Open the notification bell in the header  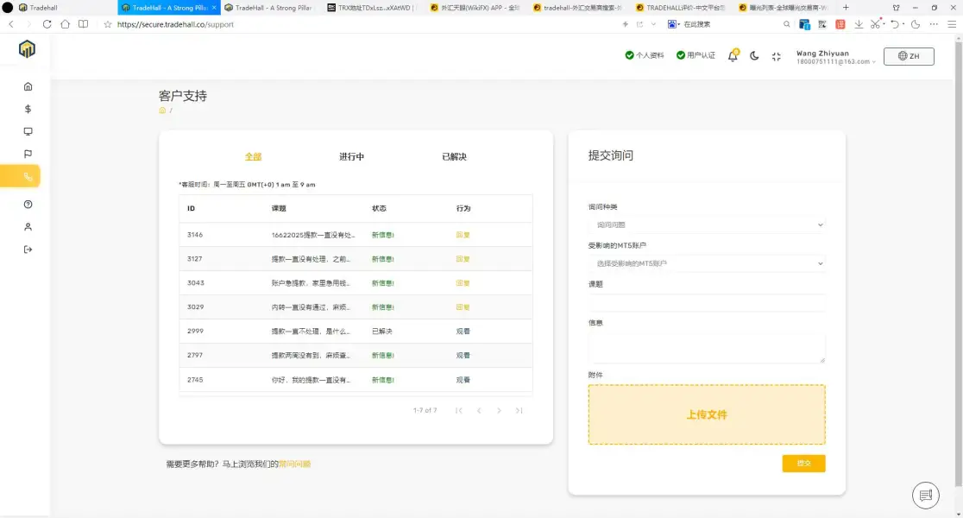pyautogui.click(x=732, y=54)
